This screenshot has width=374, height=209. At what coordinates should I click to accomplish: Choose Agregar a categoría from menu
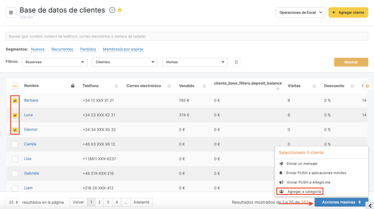[304, 191]
